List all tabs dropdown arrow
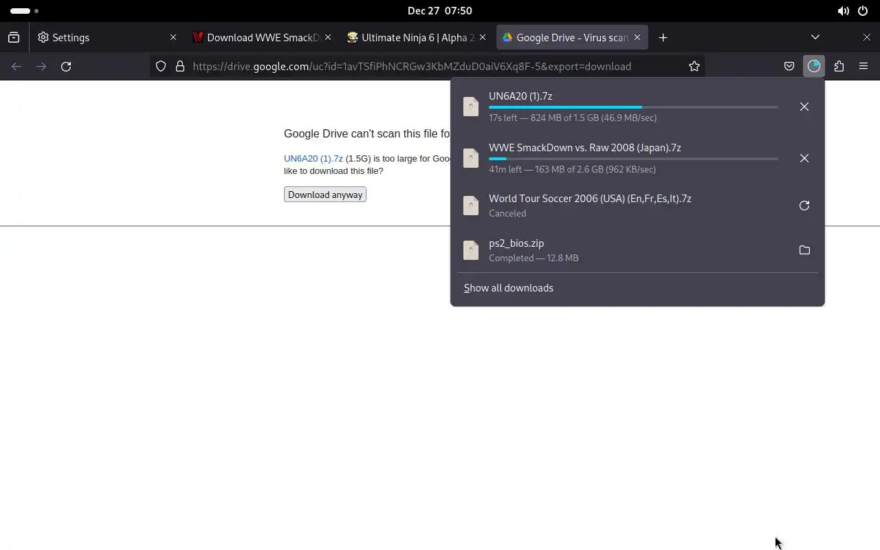Viewport: 880px width, 550px height. 815,37
